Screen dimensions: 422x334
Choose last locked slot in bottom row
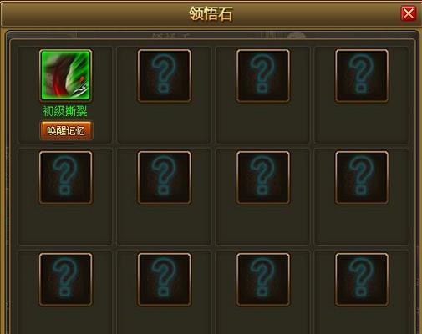[x=362, y=280]
